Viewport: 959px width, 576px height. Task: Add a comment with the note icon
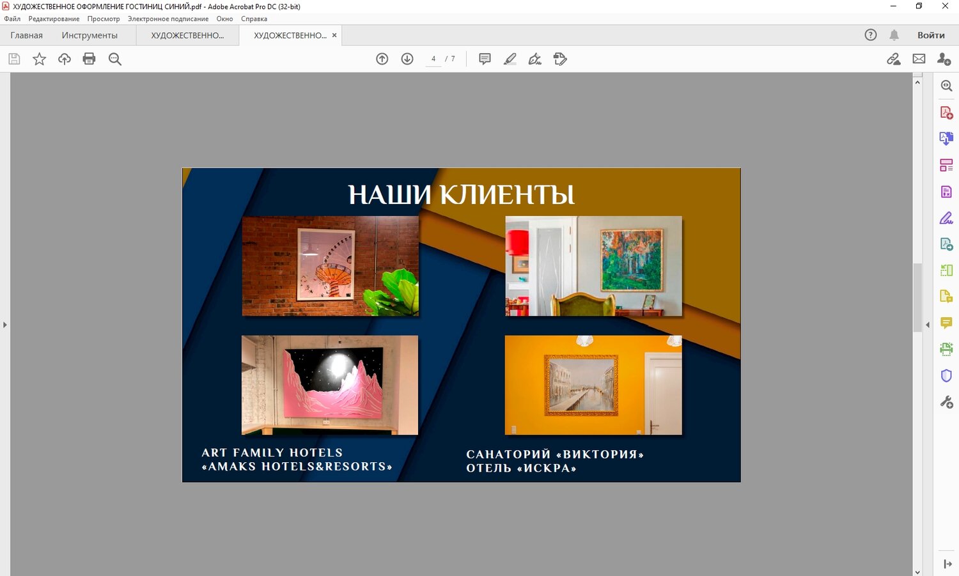(x=485, y=59)
